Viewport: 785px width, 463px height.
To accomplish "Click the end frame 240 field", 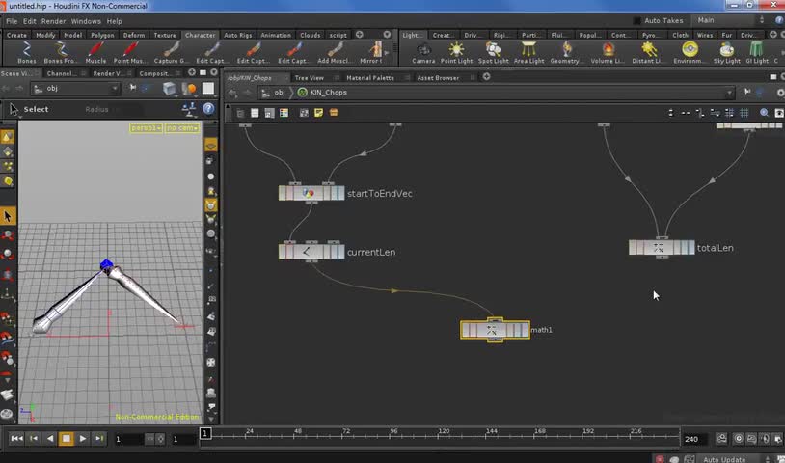I will (691, 439).
